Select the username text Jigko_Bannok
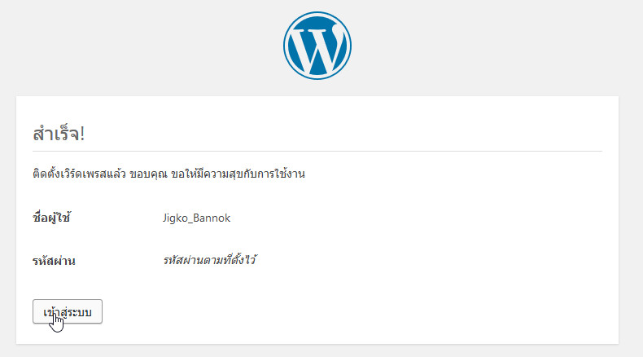This screenshot has width=643, height=357. [x=196, y=218]
